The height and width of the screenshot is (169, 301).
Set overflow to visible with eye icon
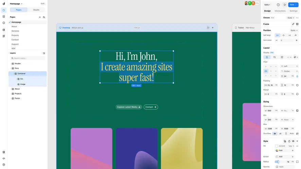point(275,133)
